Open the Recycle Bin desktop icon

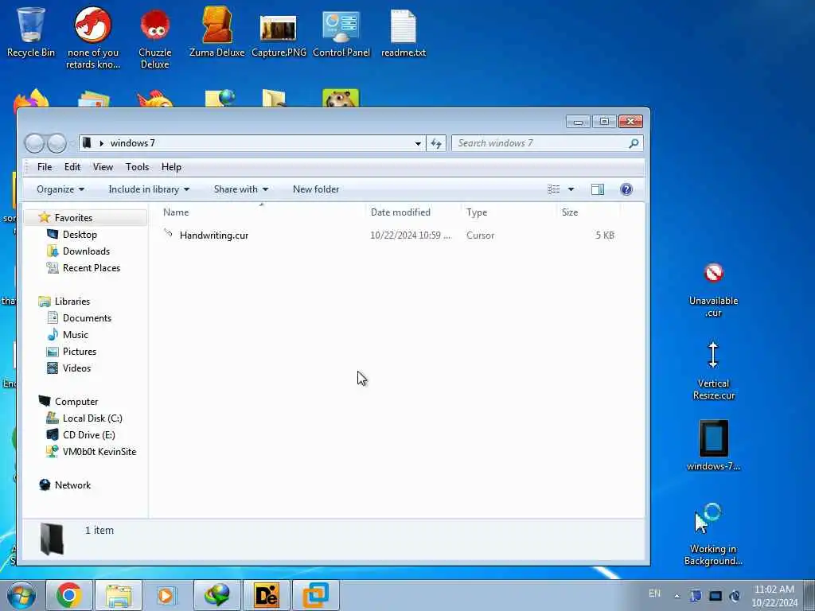[x=31, y=31]
